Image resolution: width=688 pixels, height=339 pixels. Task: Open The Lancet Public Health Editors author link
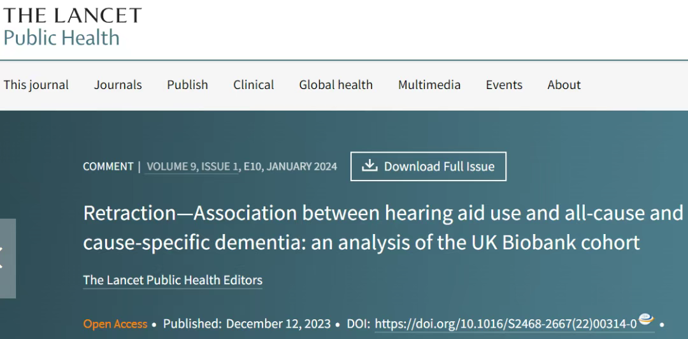[173, 280]
